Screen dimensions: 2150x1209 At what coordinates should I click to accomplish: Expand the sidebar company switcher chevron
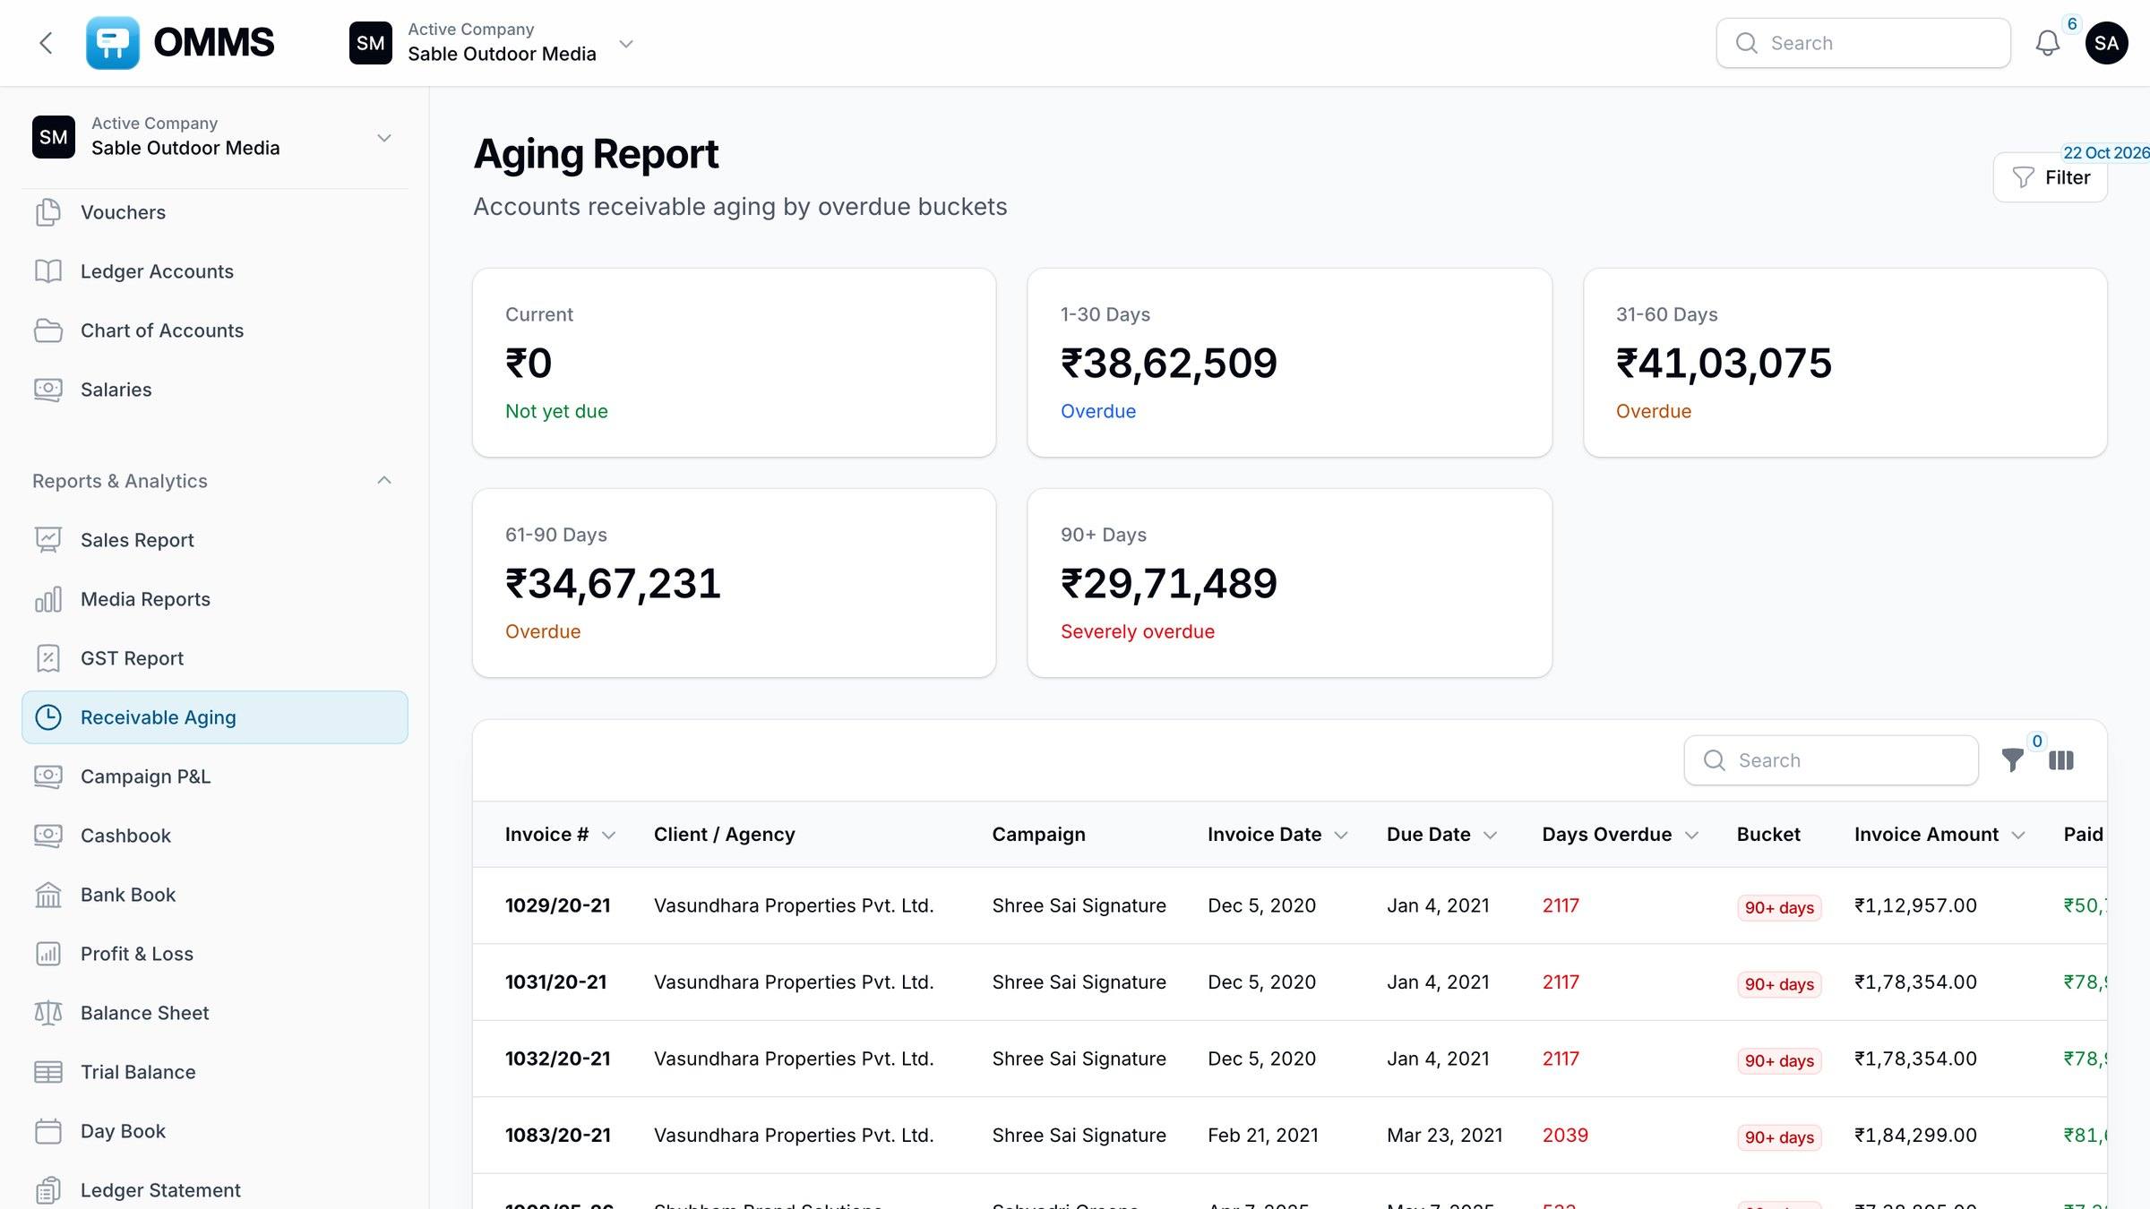pos(384,138)
